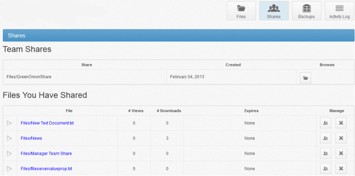Delete the Manager Team Share share

click(341, 153)
